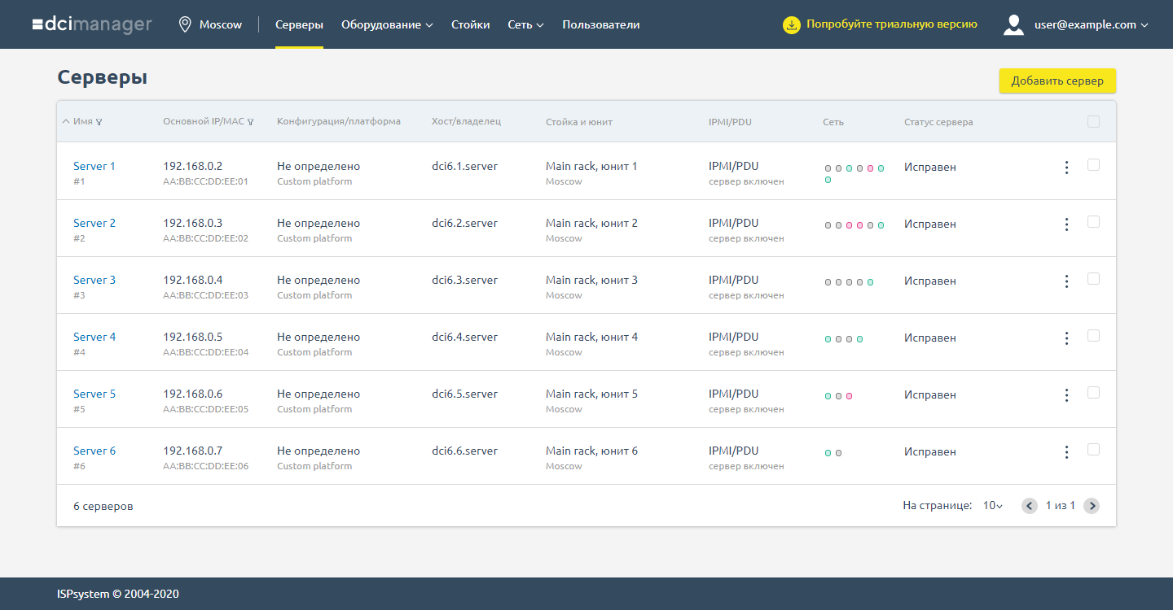The width and height of the screenshot is (1173, 610).
Task: Expand the Оборудование dropdown menu
Action: coord(387,24)
